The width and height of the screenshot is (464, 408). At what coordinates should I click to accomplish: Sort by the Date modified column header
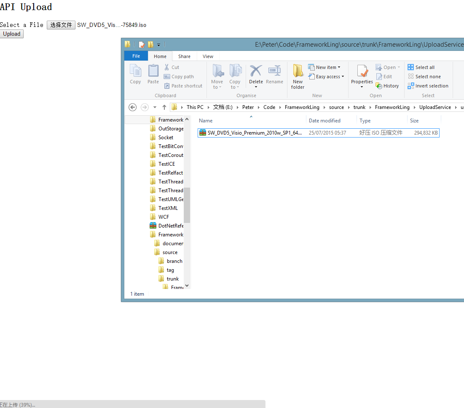click(x=331, y=121)
